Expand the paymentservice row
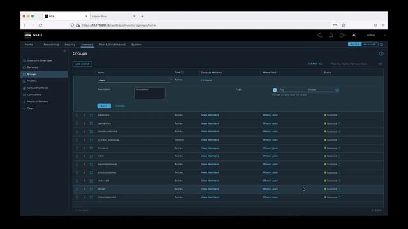The width and height of the screenshot is (408, 229). 84,164
